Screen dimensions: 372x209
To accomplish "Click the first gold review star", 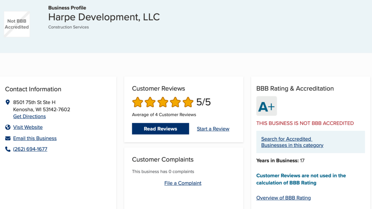I will pos(138,102).
